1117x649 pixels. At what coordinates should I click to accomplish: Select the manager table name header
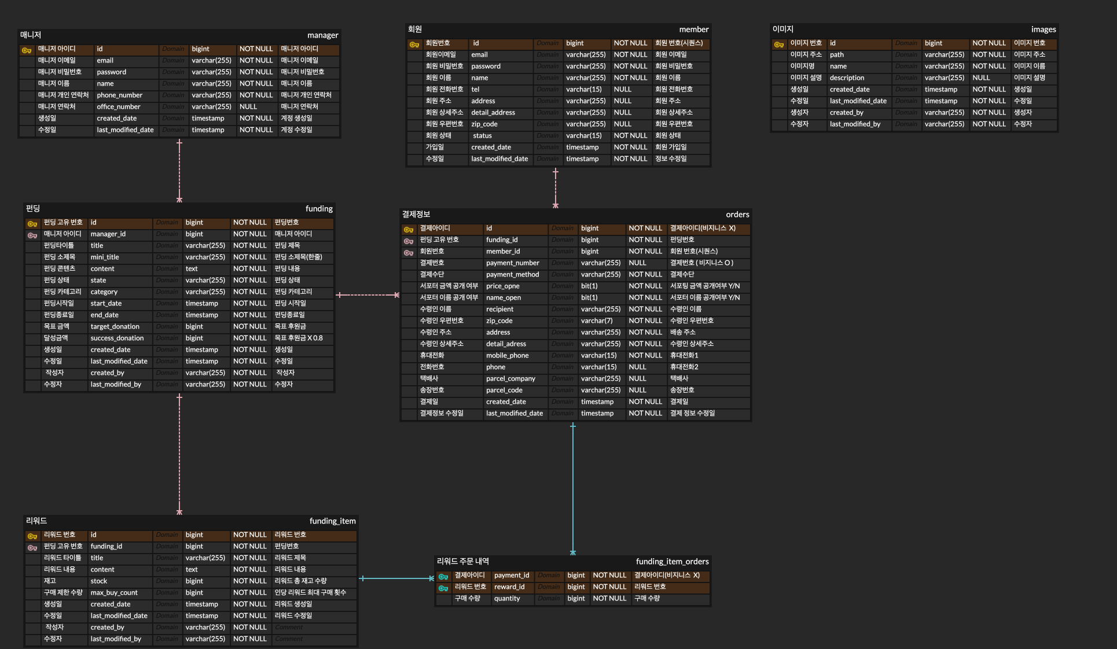(x=322, y=35)
